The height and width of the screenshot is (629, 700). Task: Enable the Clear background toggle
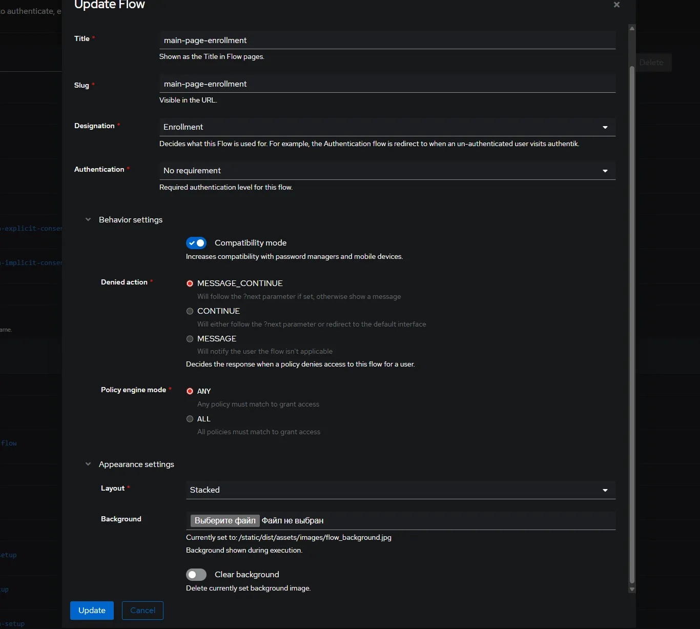click(196, 575)
